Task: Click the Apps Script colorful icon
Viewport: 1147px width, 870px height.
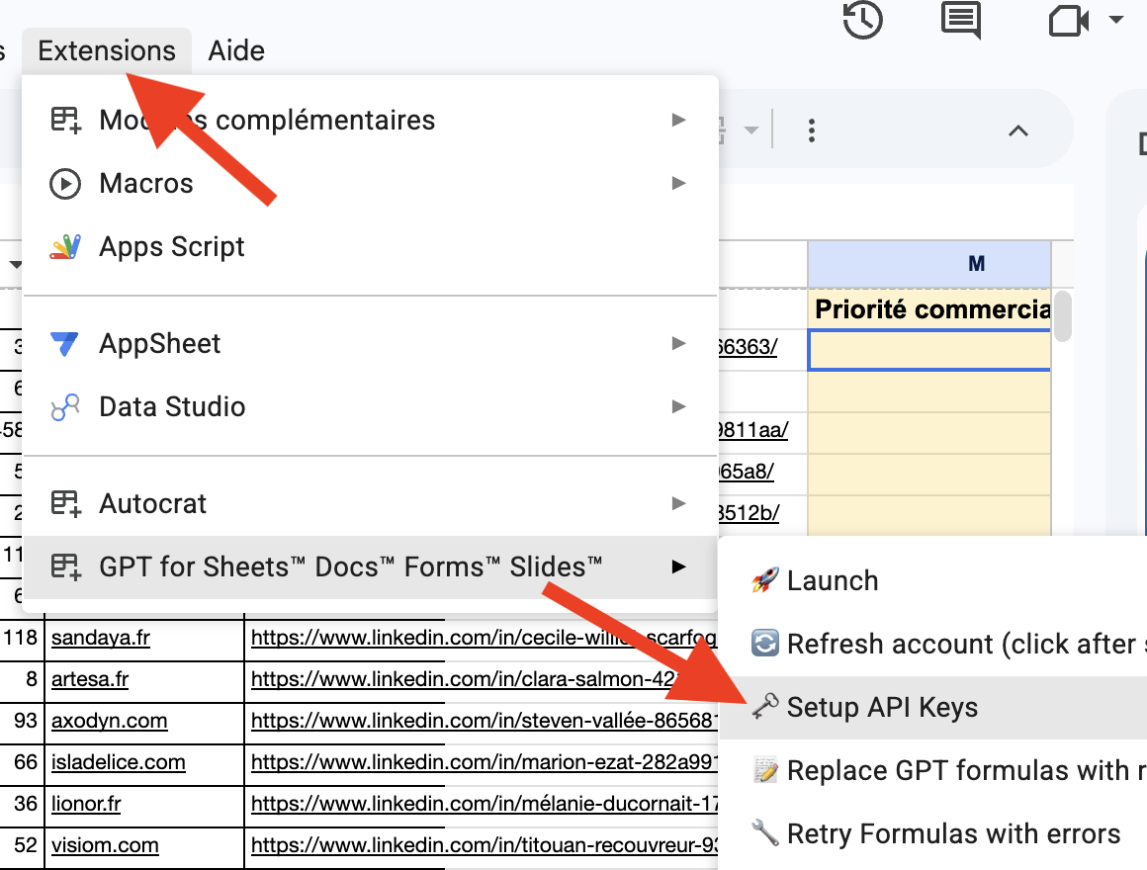Action: 65,247
